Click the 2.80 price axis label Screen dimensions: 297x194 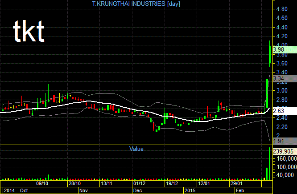(282, 100)
